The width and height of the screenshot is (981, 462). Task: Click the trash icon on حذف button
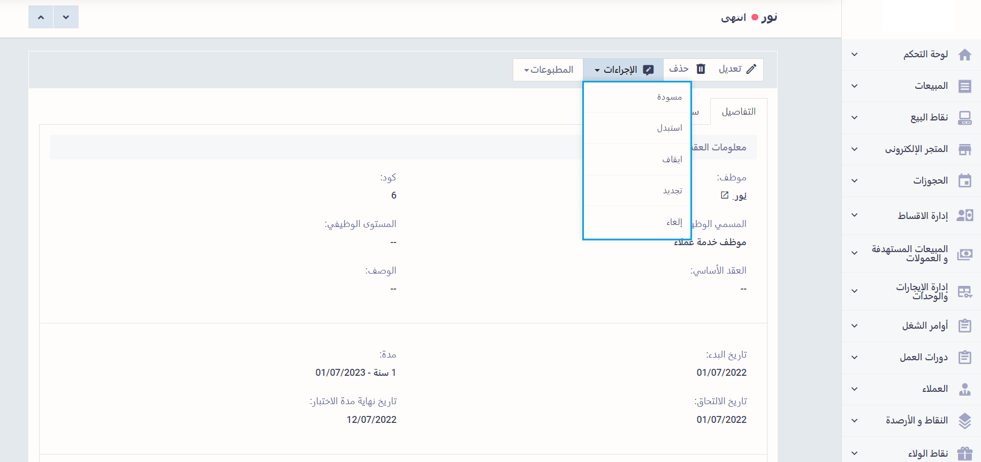coord(701,69)
